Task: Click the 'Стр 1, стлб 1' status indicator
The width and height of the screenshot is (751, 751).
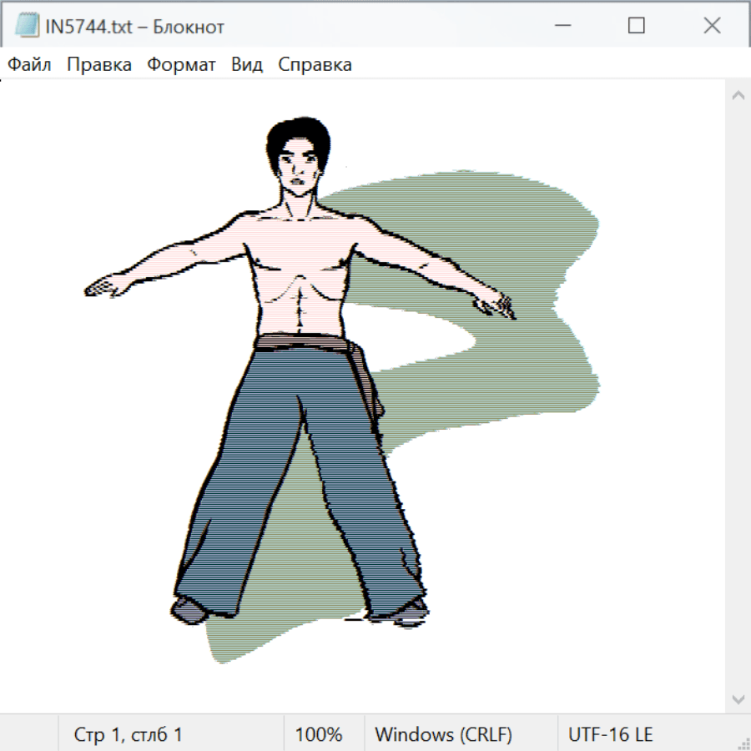Action: [x=129, y=734]
